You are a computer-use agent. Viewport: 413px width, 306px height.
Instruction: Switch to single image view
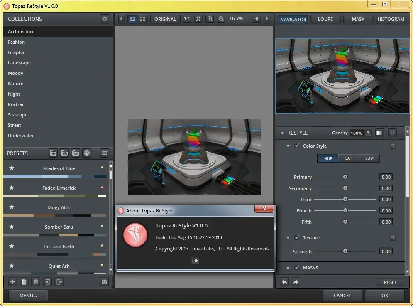point(132,19)
